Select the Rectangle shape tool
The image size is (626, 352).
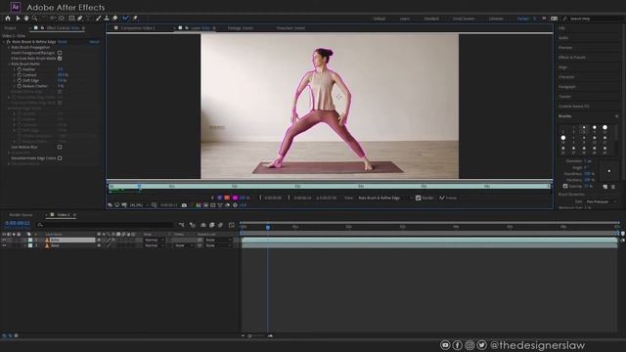click(71, 19)
